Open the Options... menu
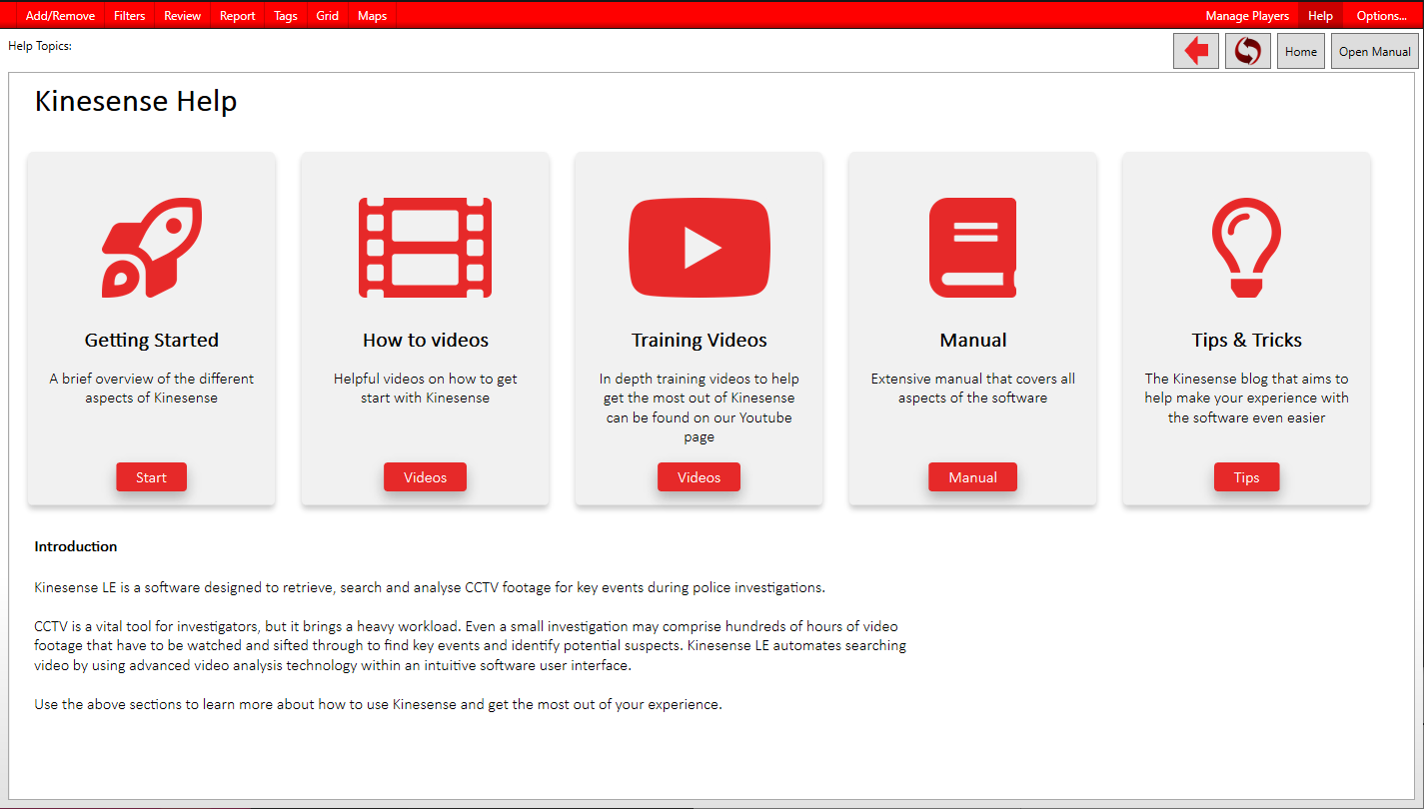 coord(1382,15)
